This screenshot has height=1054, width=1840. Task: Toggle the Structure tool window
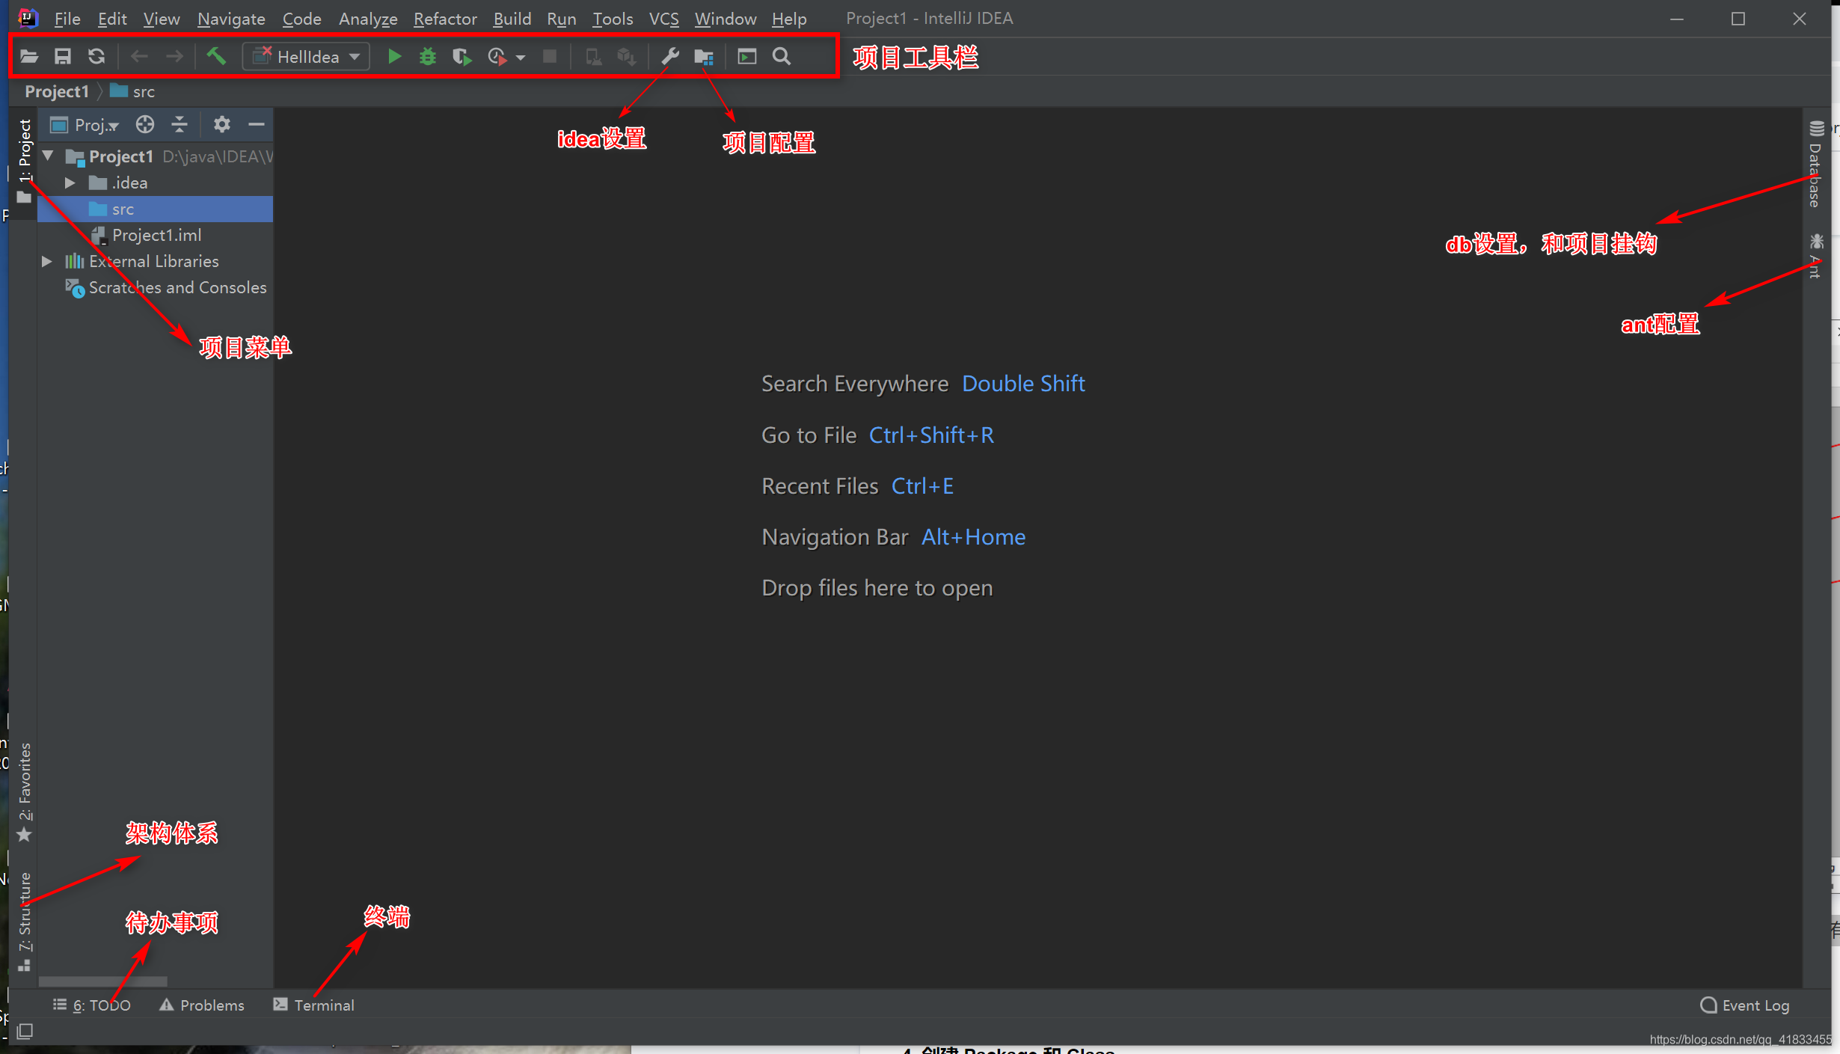[x=25, y=920]
